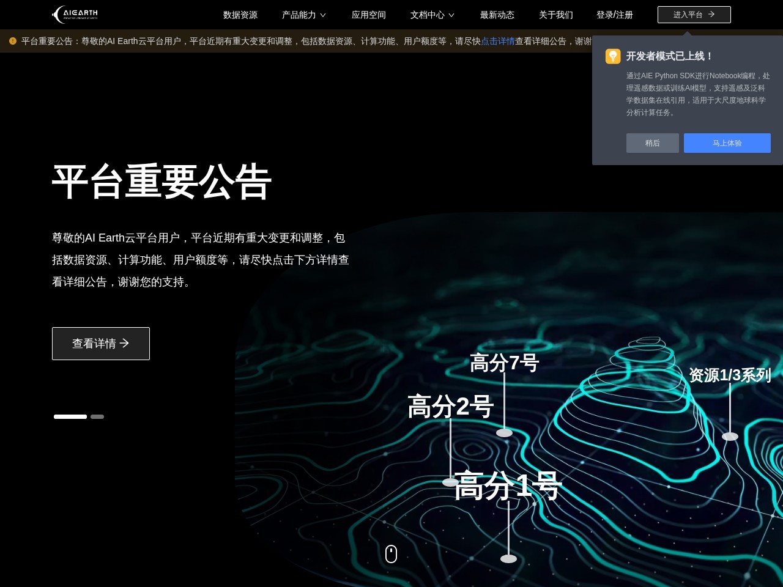Click the warning icon on the announcement bar
Image resolution: width=783 pixels, height=587 pixels.
[12, 41]
